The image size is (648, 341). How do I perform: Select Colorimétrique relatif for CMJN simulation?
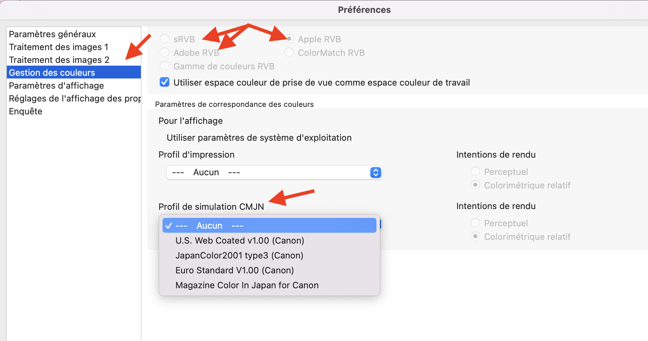pyautogui.click(x=475, y=236)
